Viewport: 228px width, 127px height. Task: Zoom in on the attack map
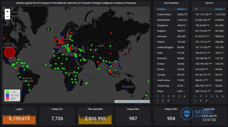(x=8, y=12)
